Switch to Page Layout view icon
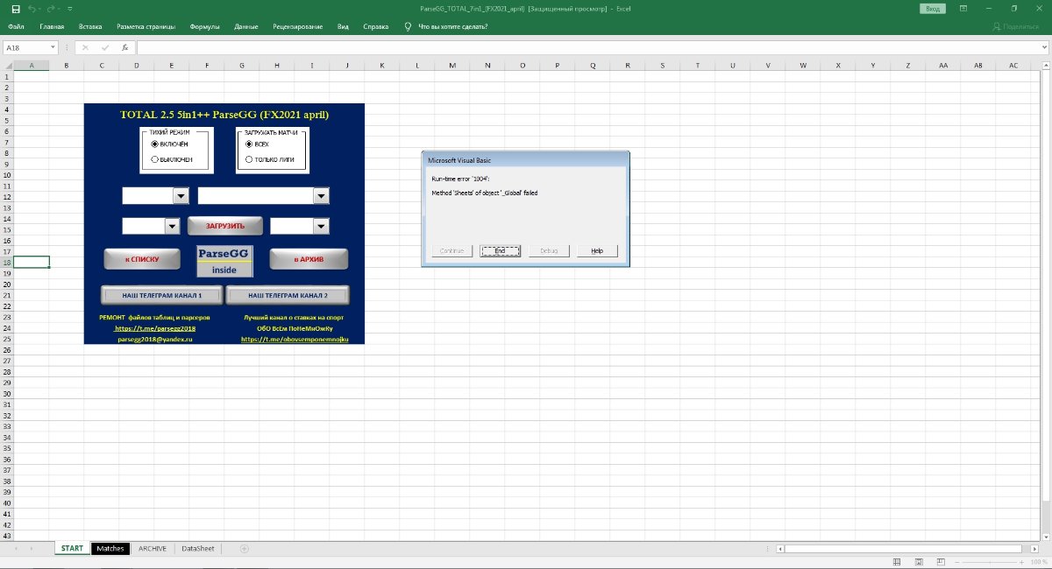This screenshot has height=569, width=1052. (918, 561)
